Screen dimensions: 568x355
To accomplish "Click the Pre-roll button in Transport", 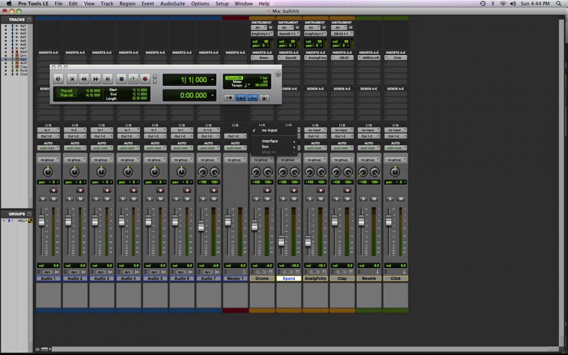I will tap(66, 91).
